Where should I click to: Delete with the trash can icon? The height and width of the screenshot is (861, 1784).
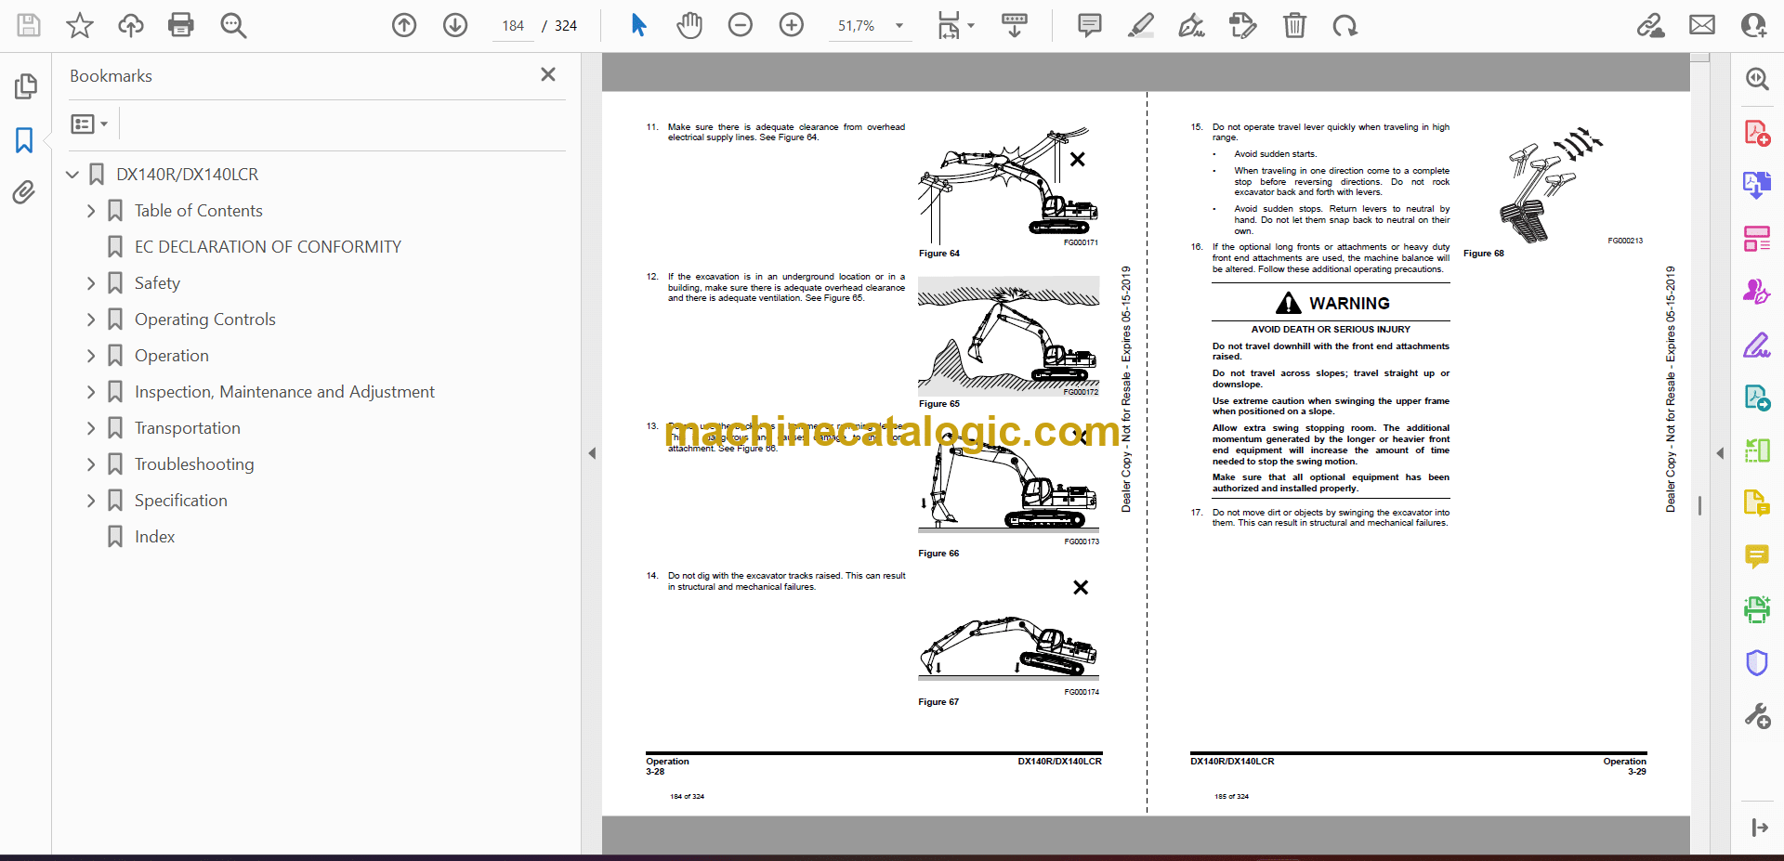coord(1294,25)
